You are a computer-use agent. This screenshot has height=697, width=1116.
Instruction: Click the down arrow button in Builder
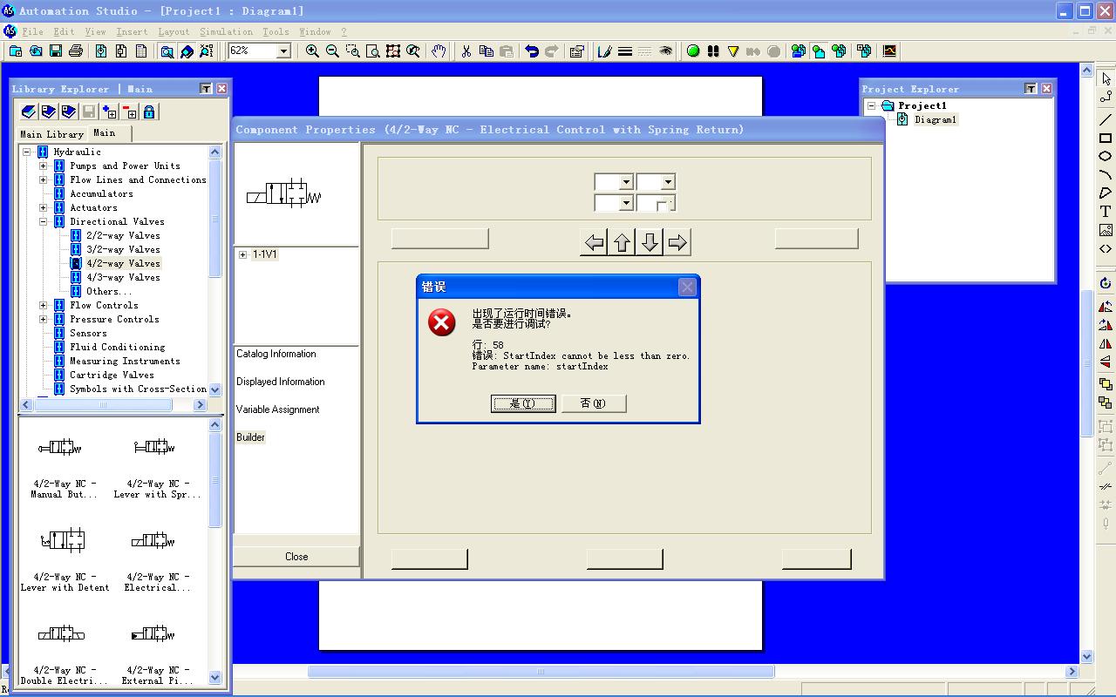pos(650,242)
